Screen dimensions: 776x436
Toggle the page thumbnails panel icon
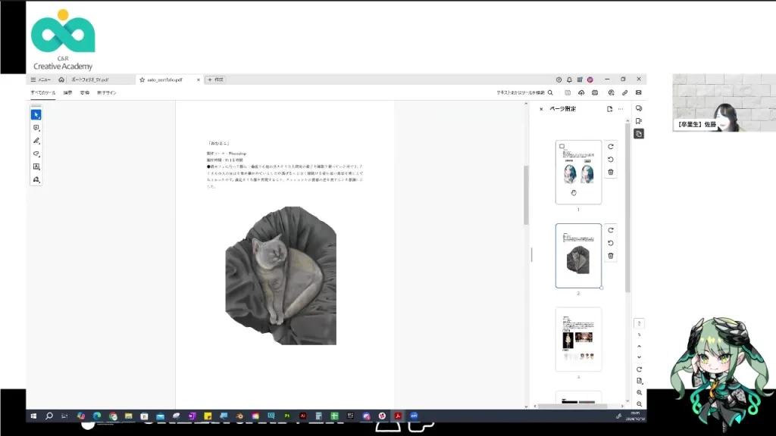[x=639, y=133]
